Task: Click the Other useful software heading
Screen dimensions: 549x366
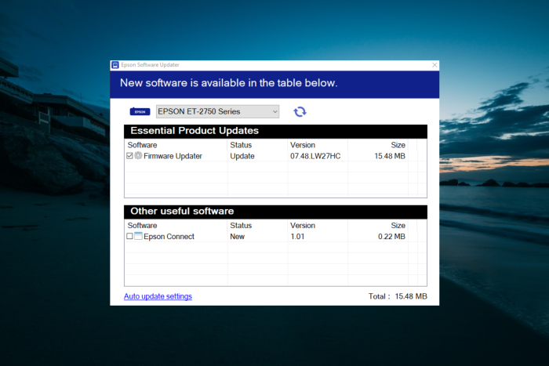Action: pyautogui.click(x=182, y=211)
